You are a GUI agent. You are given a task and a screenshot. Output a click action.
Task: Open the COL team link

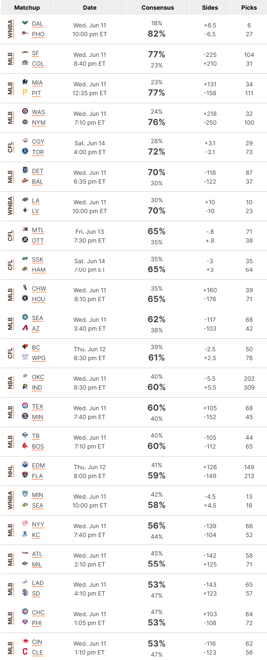click(38, 64)
